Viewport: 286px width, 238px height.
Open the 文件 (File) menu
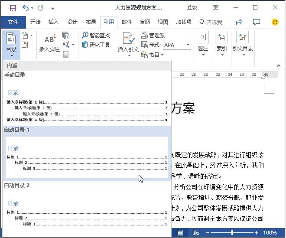[13, 22]
